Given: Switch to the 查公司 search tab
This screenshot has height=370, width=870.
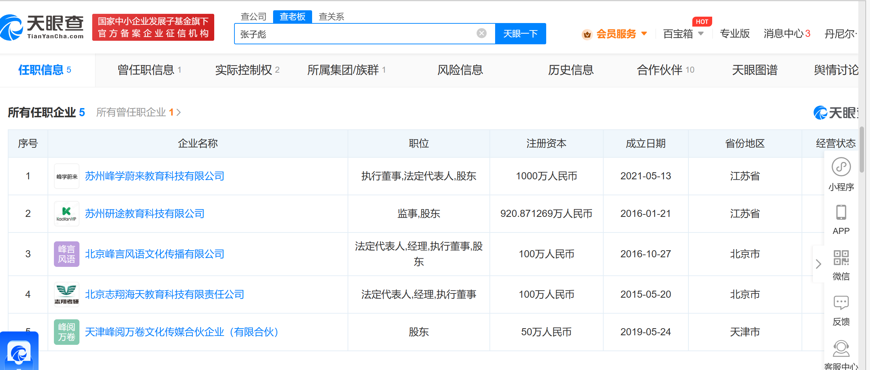Looking at the screenshot, I should pyautogui.click(x=253, y=17).
